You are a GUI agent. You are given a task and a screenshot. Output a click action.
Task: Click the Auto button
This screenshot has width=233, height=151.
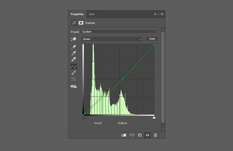tap(152, 39)
